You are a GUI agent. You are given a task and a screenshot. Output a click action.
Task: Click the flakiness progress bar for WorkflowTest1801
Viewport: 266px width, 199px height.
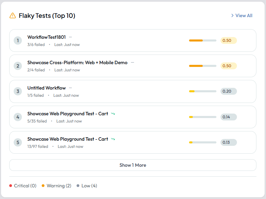[x=202, y=40]
